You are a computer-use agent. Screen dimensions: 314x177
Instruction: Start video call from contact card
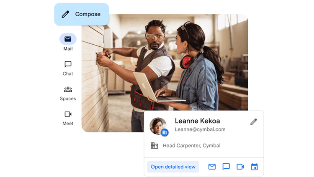pyautogui.click(x=240, y=167)
